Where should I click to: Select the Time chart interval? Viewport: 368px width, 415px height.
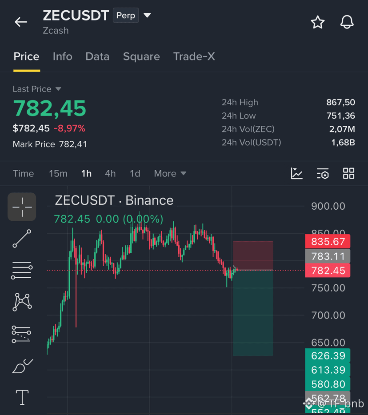[x=23, y=174]
